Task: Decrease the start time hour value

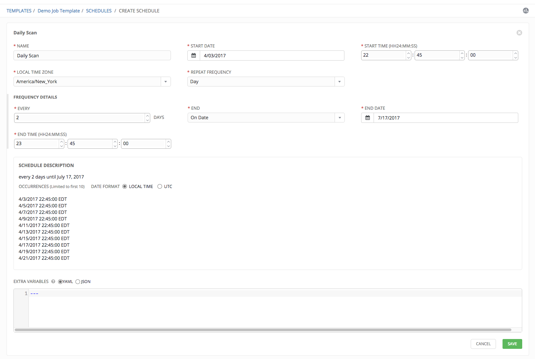Action: [408, 58]
